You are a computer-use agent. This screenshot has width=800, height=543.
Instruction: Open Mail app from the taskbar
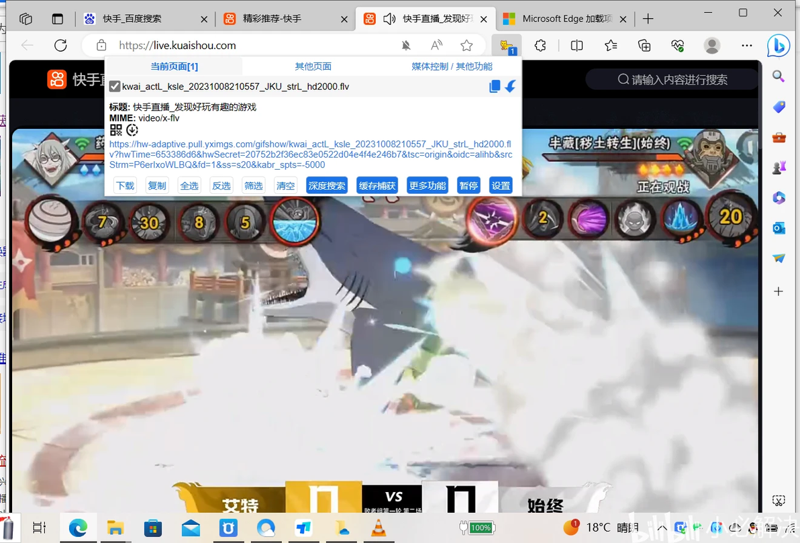(191, 528)
